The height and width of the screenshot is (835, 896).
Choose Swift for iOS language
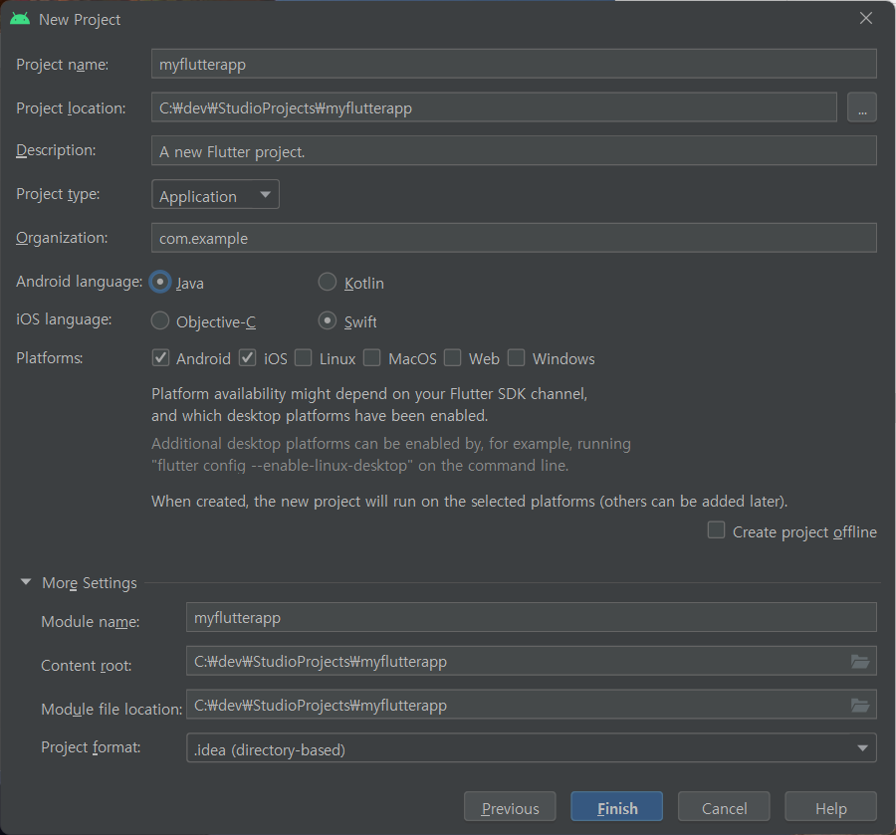[x=327, y=320]
